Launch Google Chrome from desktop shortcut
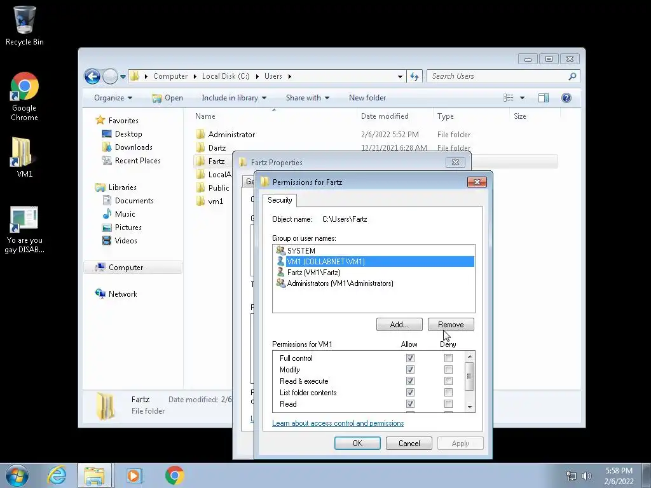The width and height of the screenshot is (651, 488). [24, 97]
